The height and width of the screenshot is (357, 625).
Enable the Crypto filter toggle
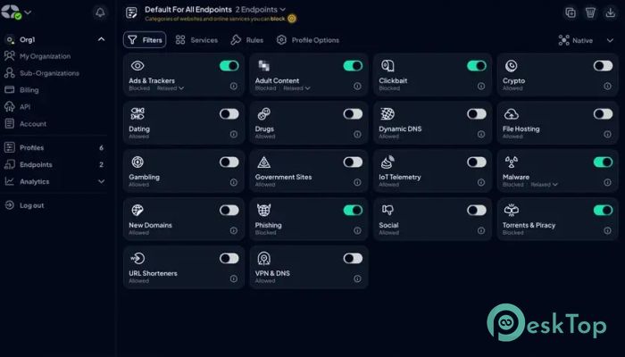coord(603,66)
